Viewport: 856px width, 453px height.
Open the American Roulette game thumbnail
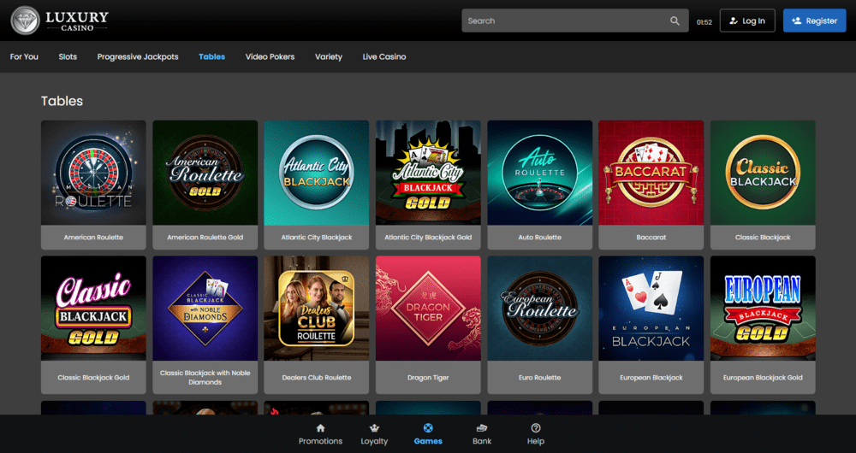(93, 173)
